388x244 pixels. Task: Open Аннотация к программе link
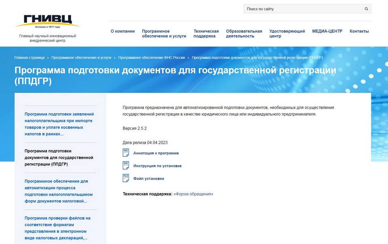(156, 153)
